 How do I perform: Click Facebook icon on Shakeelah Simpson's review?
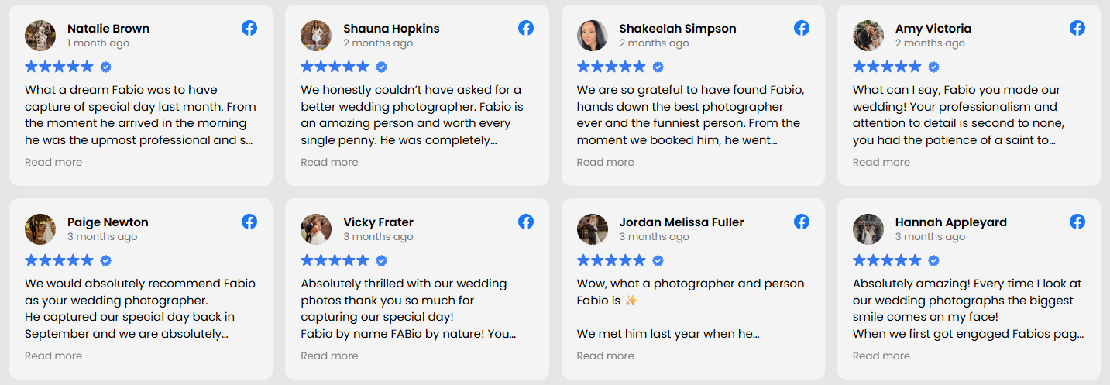pos(802,28)
